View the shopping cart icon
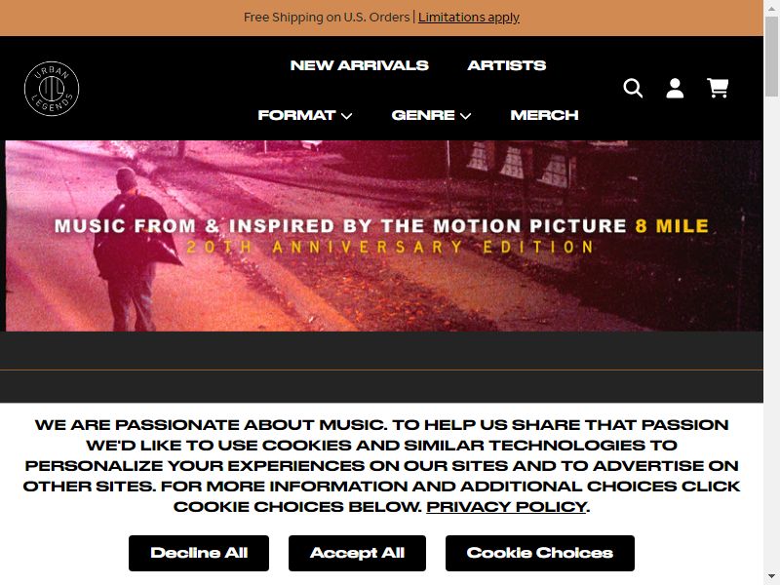 pyautogui.click(x=718, y=88)
